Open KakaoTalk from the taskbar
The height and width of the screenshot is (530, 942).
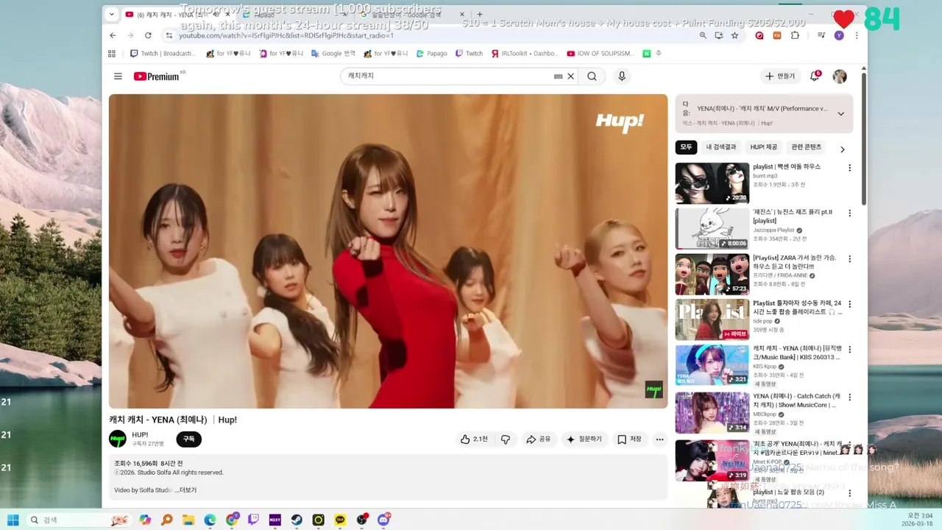click(340, 520)
